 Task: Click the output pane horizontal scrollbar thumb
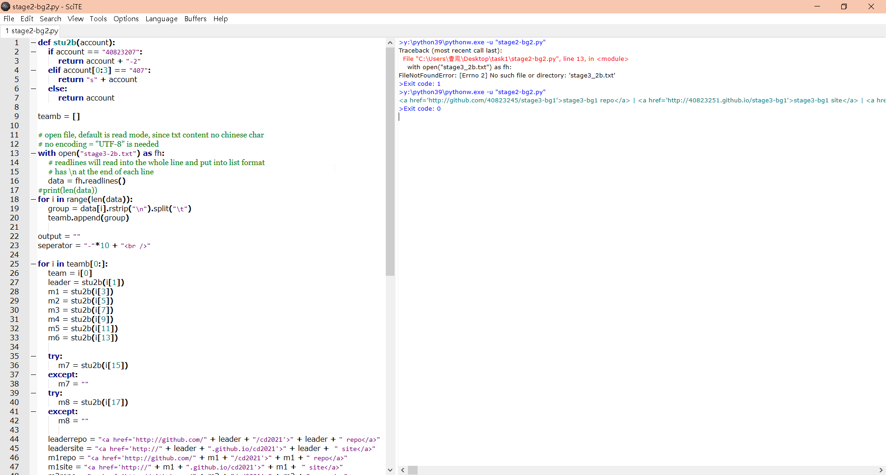click(413, 470)
